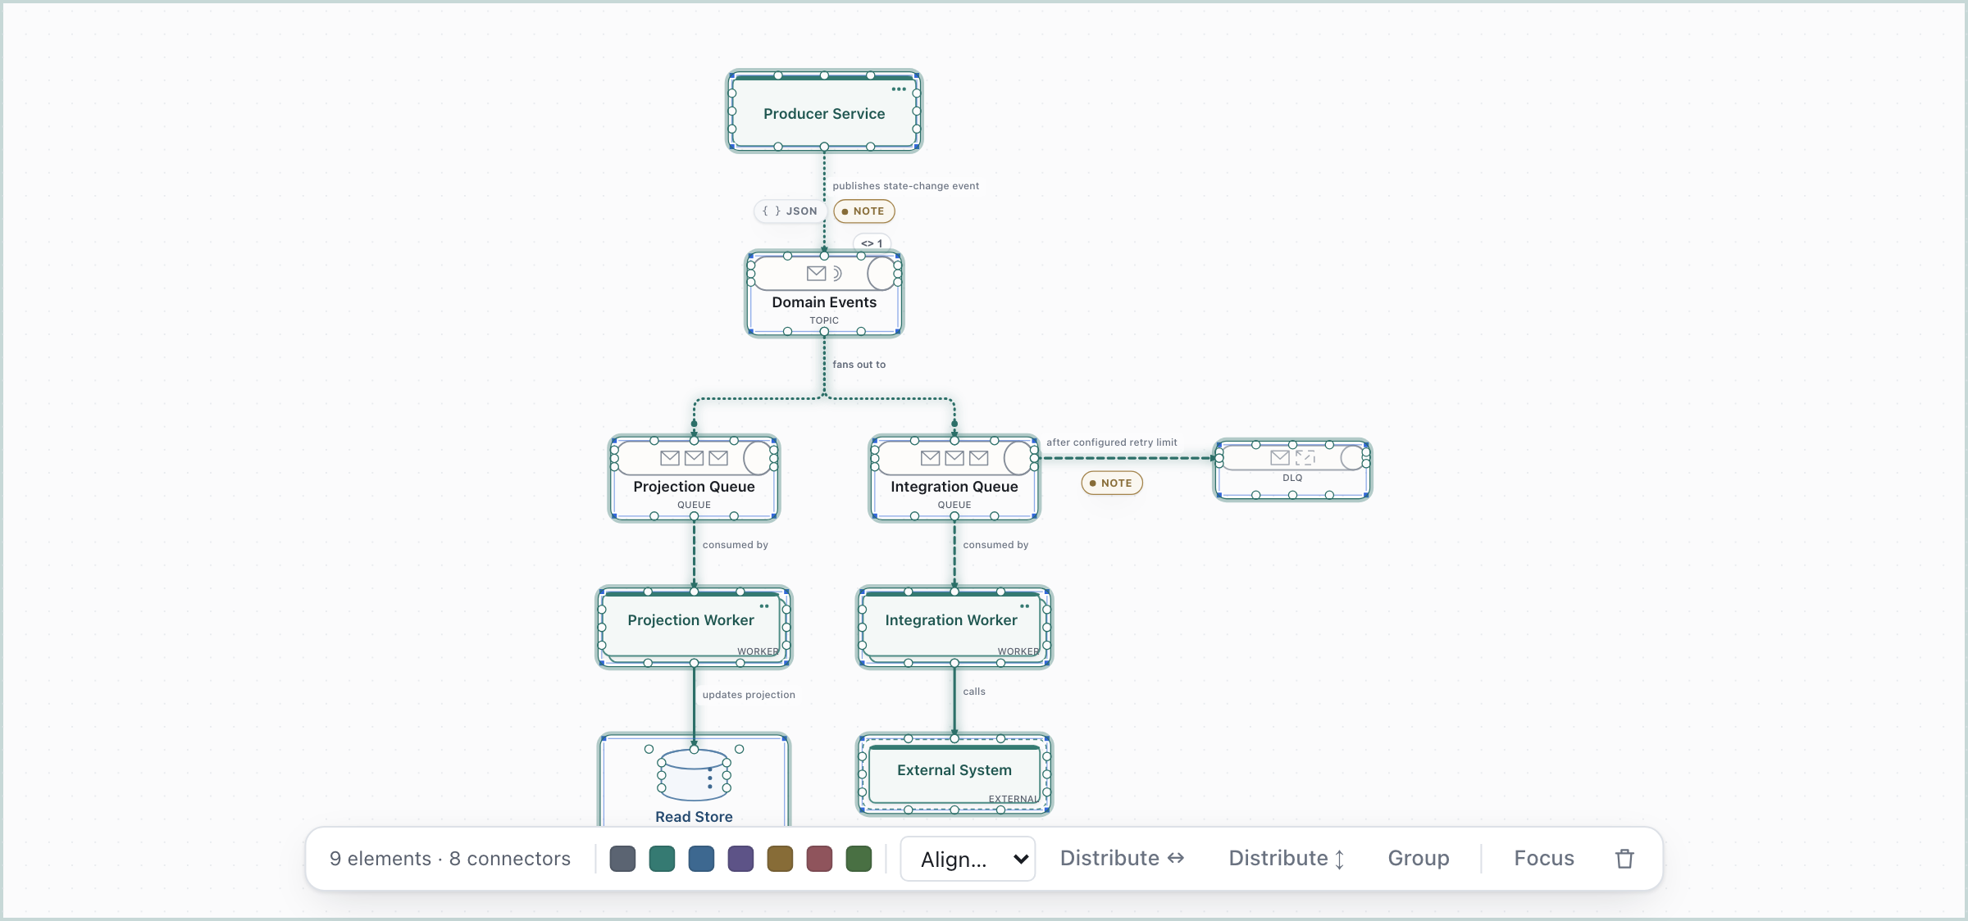
Task: Apply the teal color swatch
Action: click(x=662, y=859)
